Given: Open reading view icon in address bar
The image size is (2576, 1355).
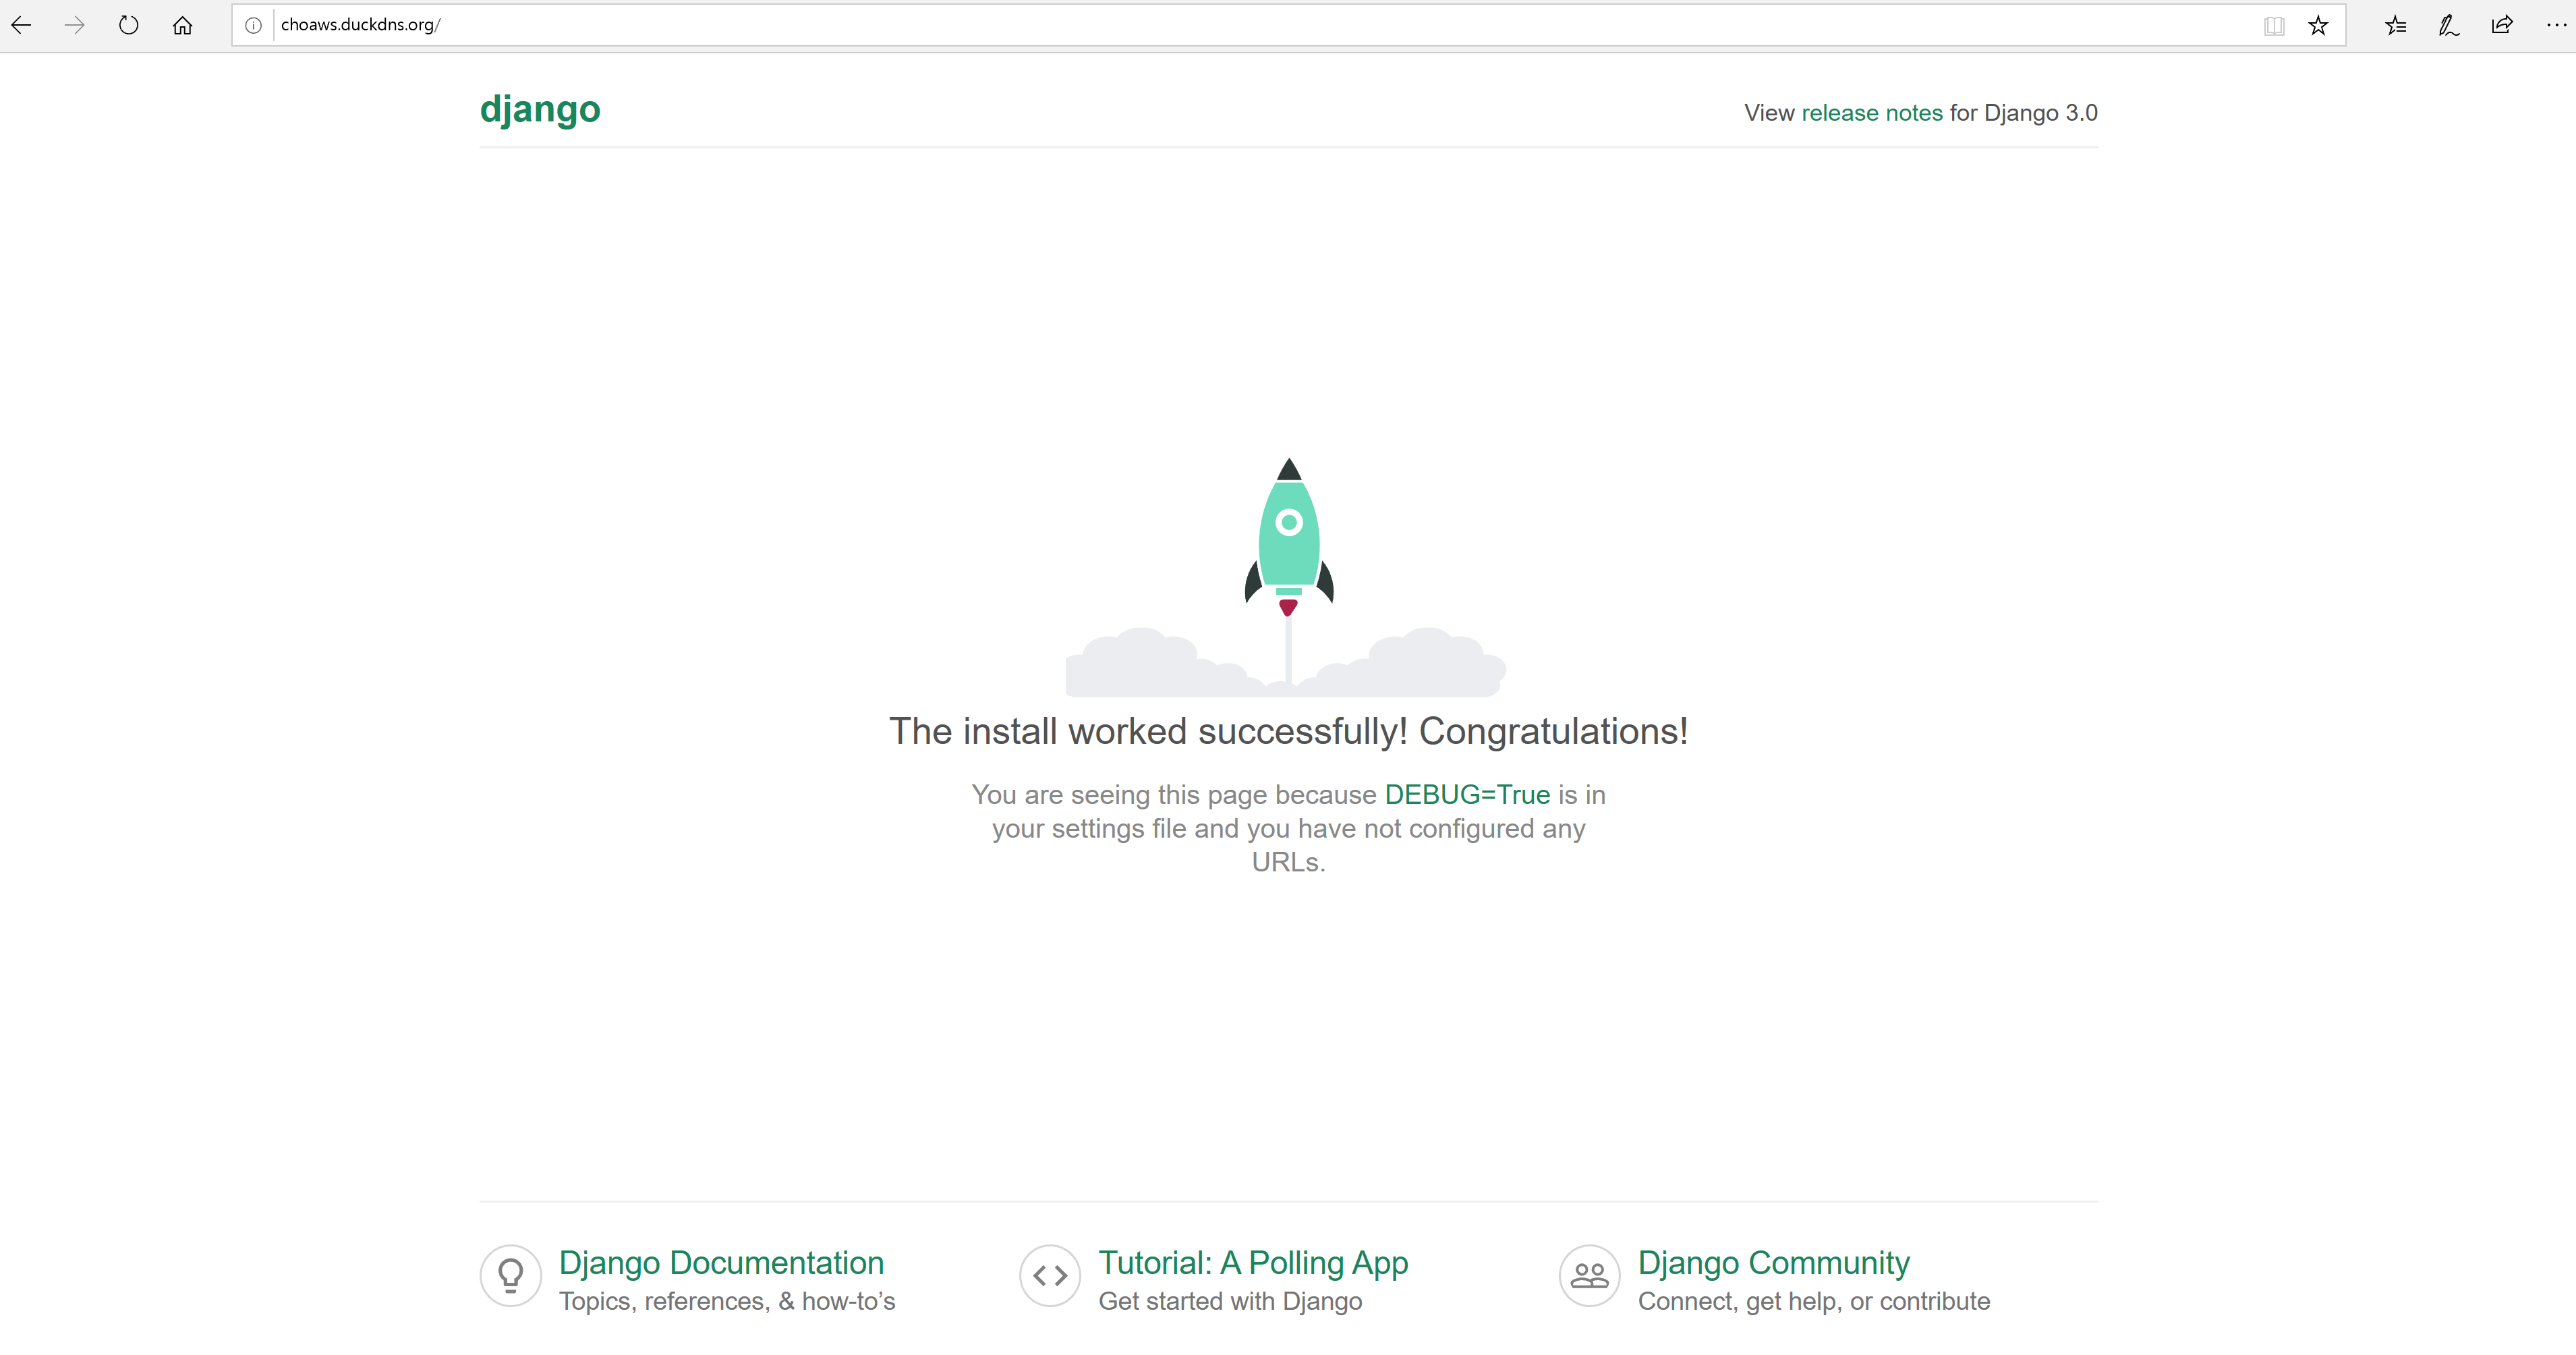Looking at the screenshot, I should (2273, 26).
